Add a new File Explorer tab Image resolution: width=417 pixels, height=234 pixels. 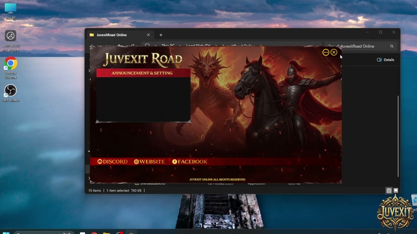[161, 35]
